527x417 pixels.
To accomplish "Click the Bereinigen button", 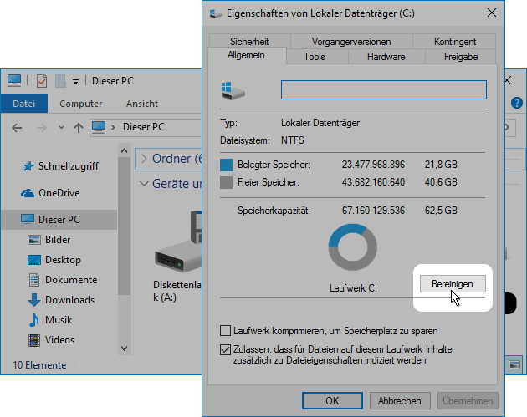I will (x=452, y=284).
